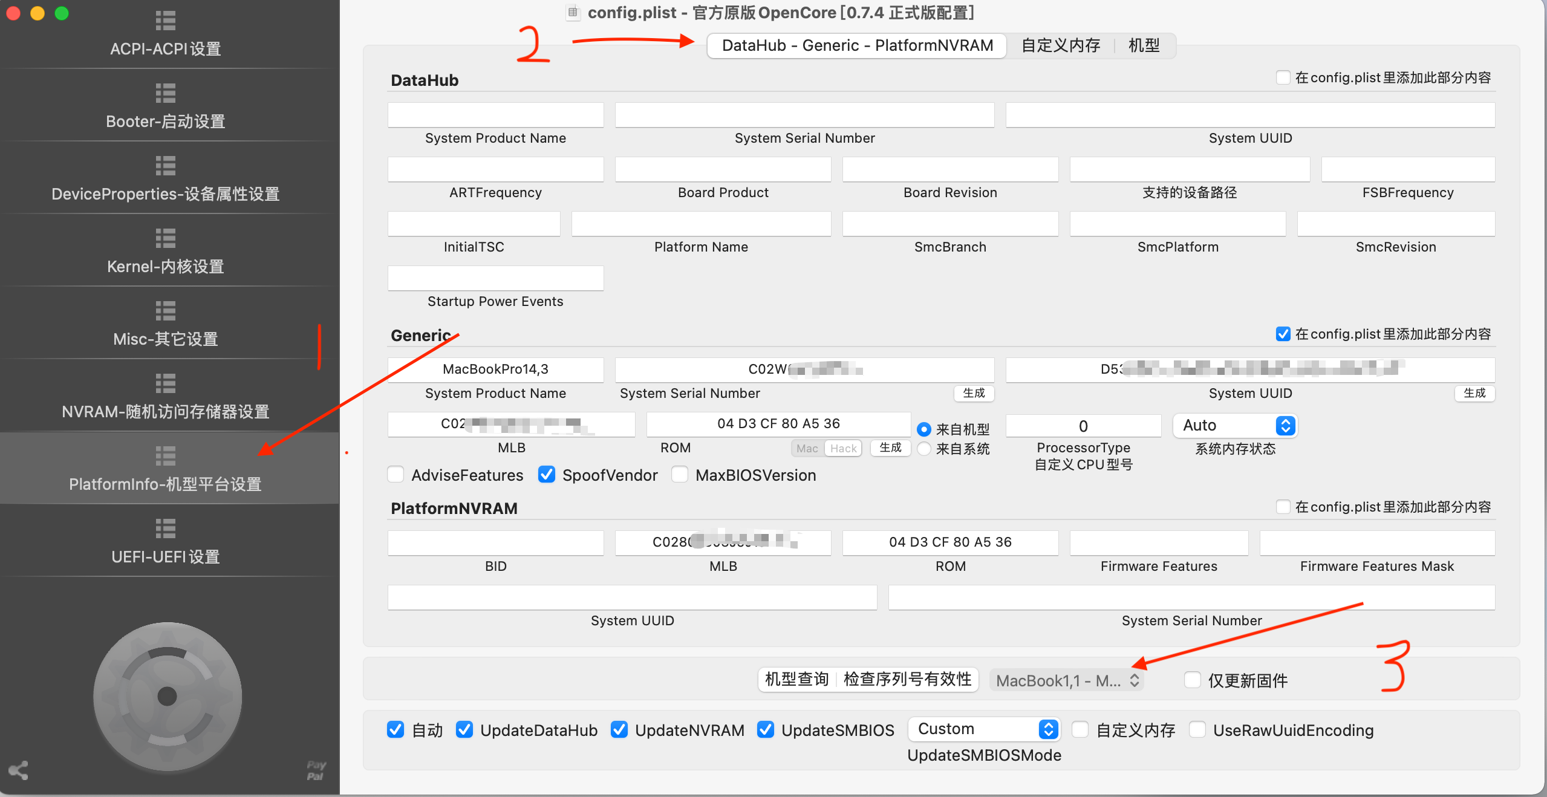
Task: Toggle the UpdateDataHub checkbox
Action: pos(464,730)
